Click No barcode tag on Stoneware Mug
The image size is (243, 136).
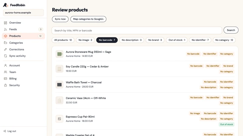coord(193,54)
